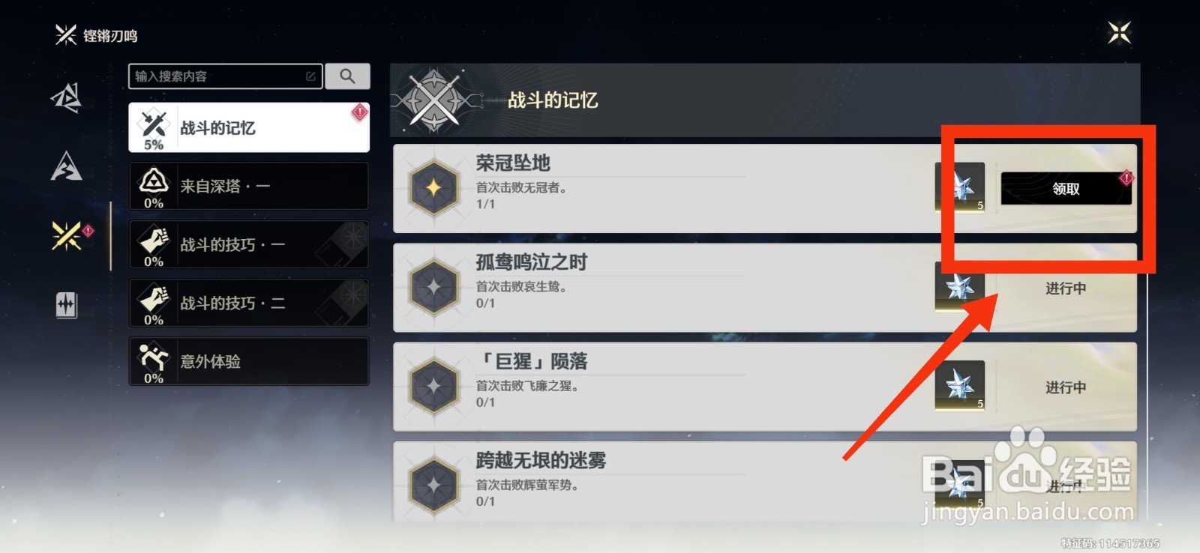This screenshot has height=553, width=1200.
Task: Select the crossed-blades sidebar category icon
Action: [66, 235]
